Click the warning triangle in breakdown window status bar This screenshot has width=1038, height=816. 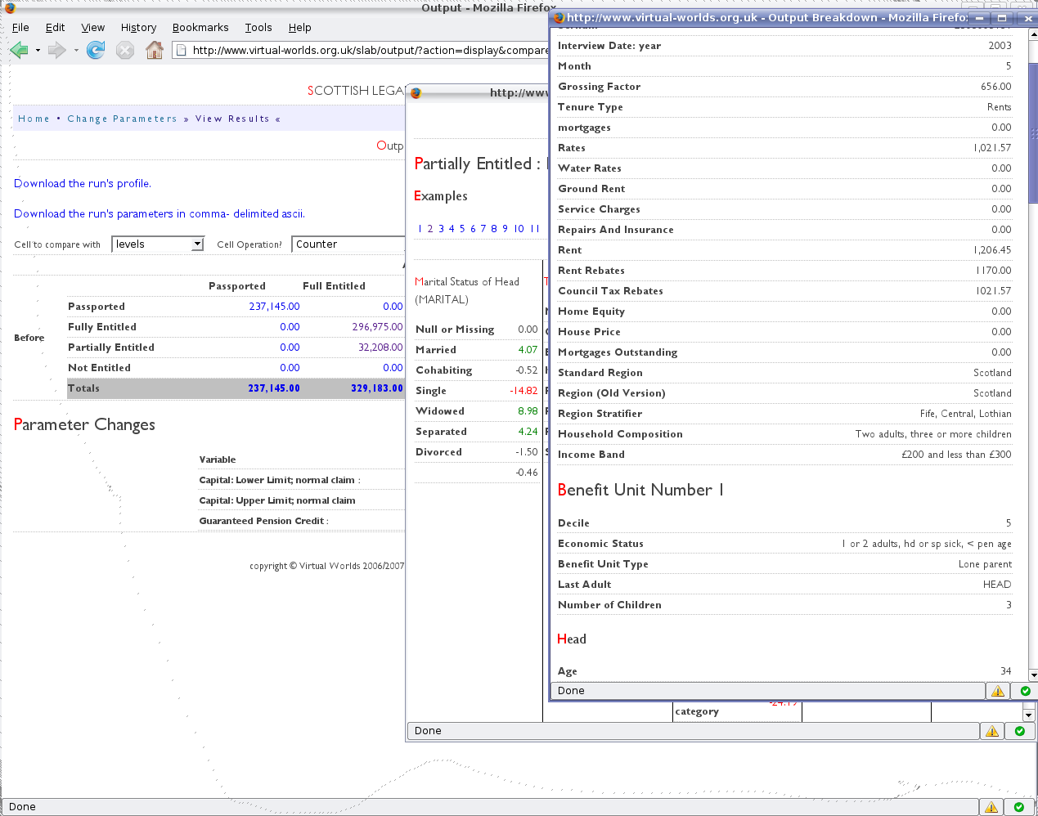coord(997,690)
